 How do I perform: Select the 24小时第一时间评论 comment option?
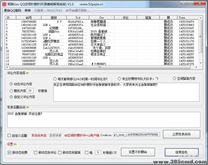[55, 78]
